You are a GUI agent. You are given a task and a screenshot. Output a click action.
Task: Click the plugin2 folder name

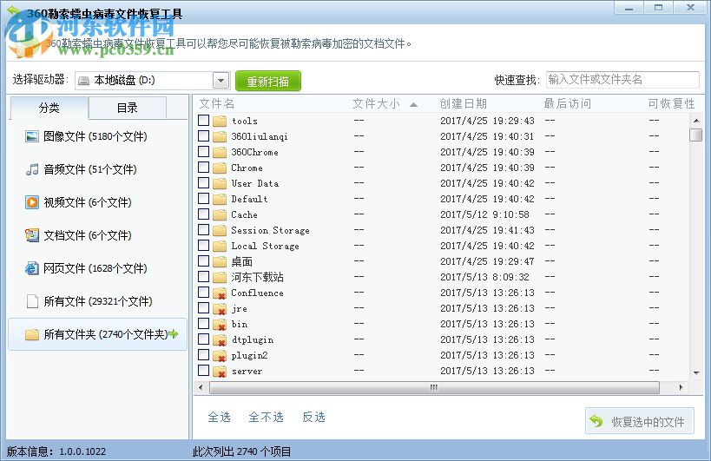point(249,355)
